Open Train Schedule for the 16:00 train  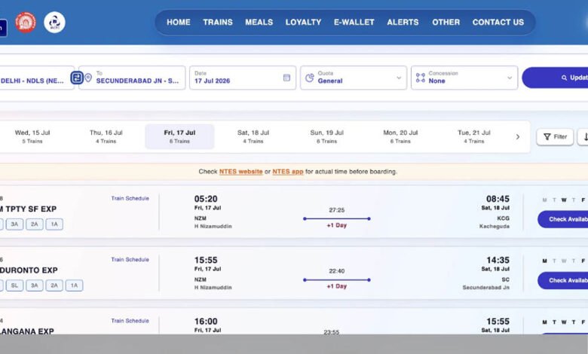(130, 321)
